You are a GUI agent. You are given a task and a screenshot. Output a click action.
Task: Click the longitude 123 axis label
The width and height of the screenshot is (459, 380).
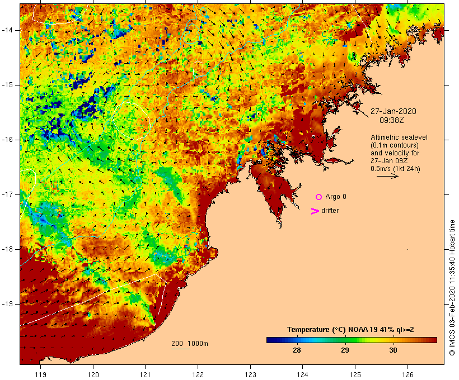coord(250,374)
